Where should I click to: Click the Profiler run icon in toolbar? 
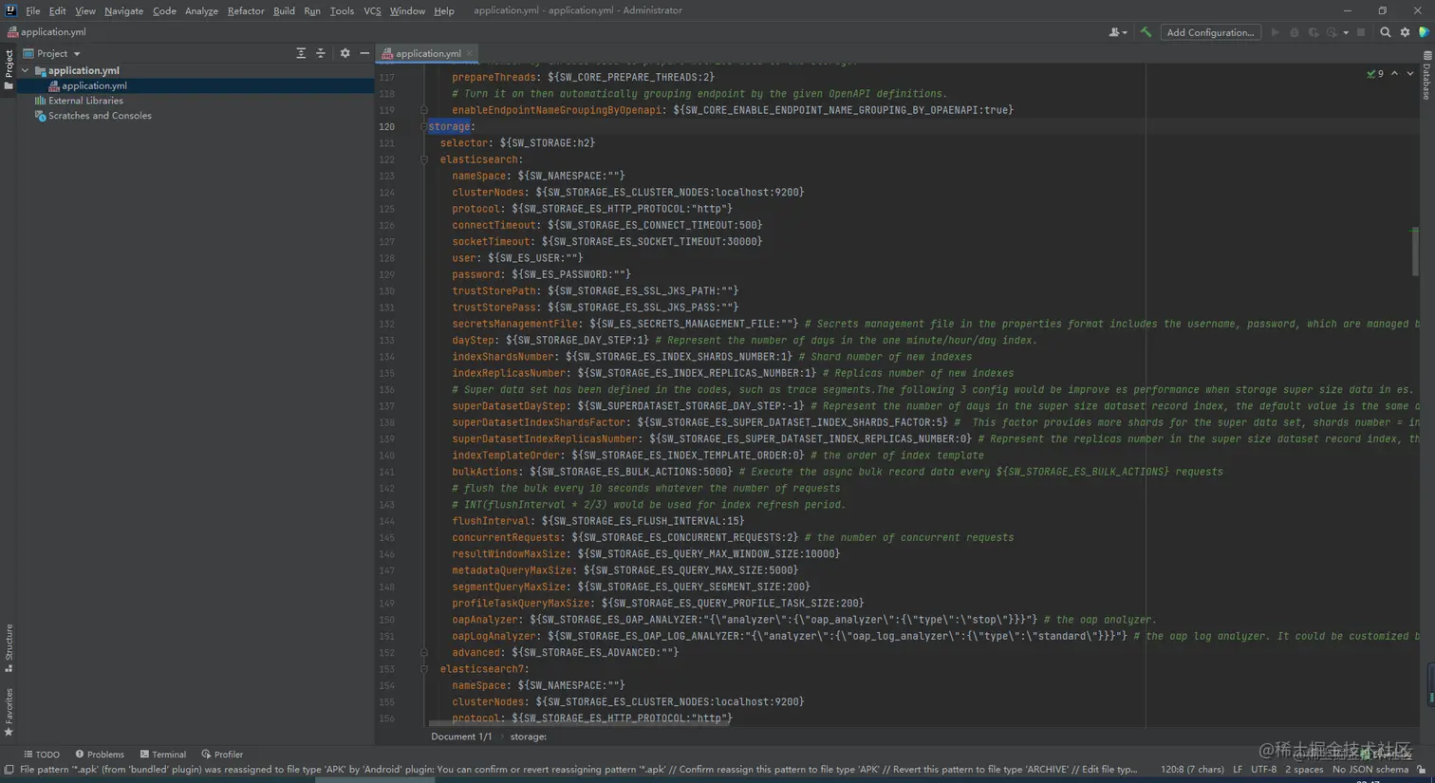(1332, 32)
